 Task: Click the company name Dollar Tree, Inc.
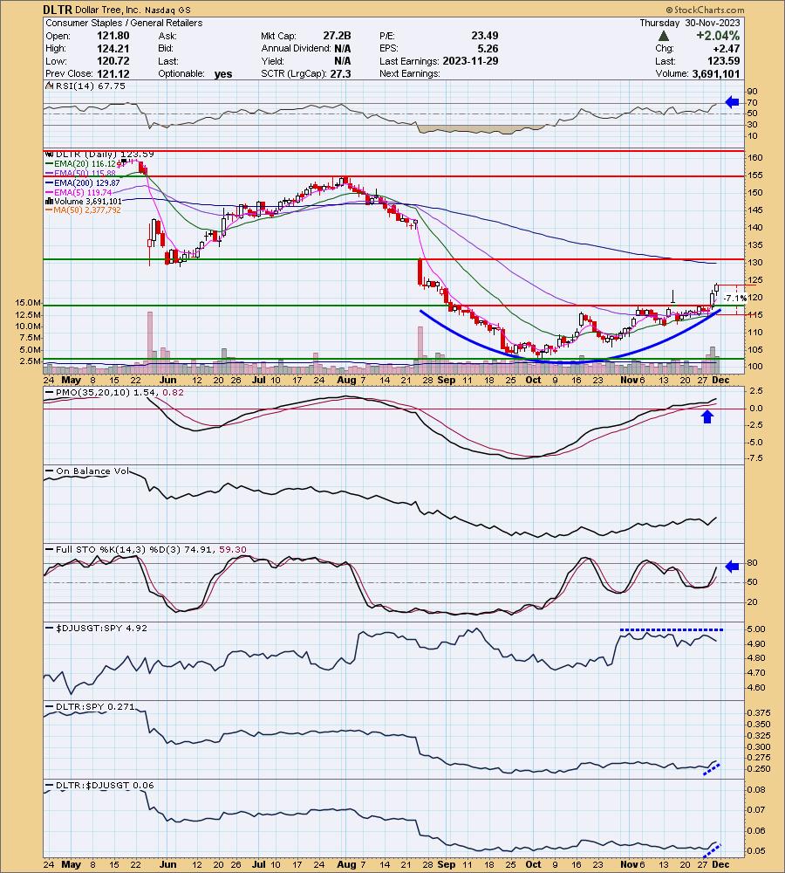pos(107,10)
